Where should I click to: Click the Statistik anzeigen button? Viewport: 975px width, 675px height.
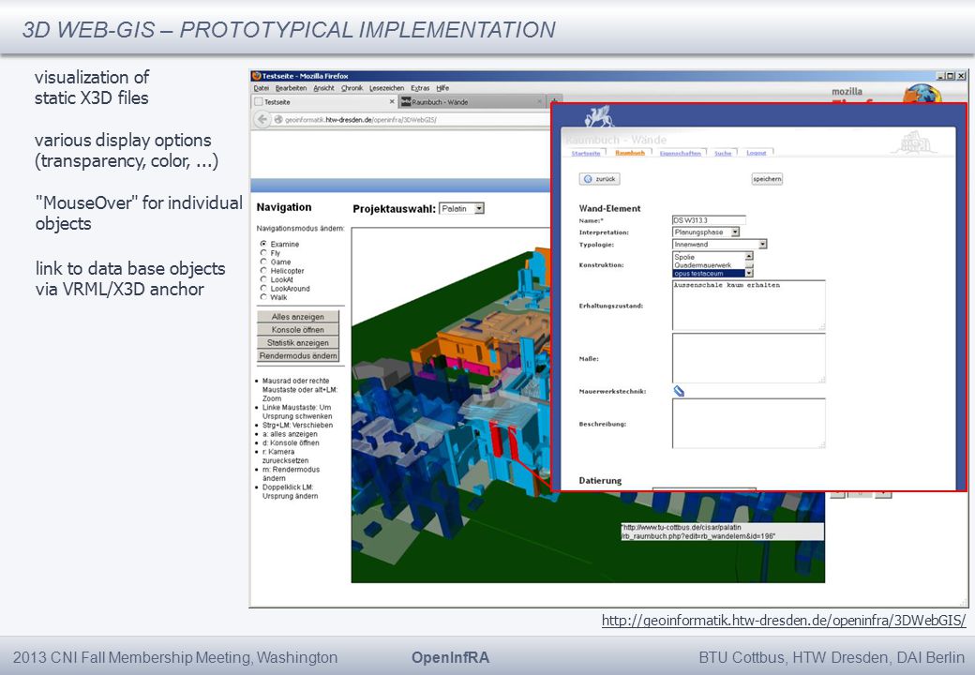[x=298, y=342]
